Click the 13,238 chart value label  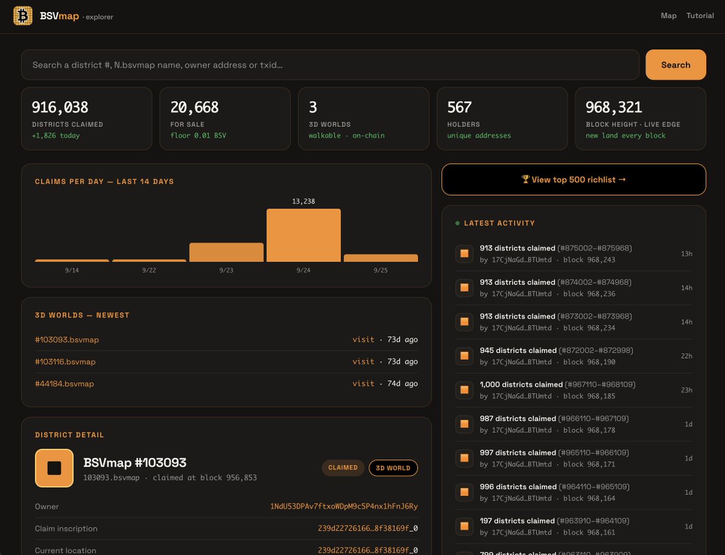pyautogui.click(x=304, y=201)
